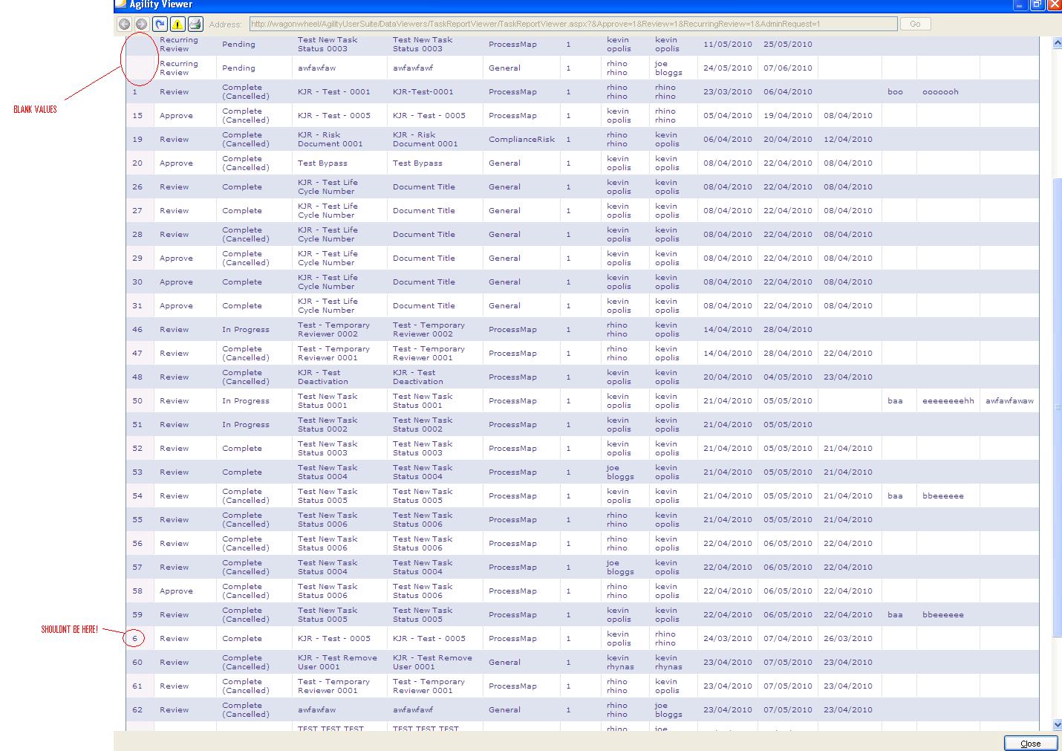
Task: Click the yellow warning triangle icon
Action: pos(177,24)
